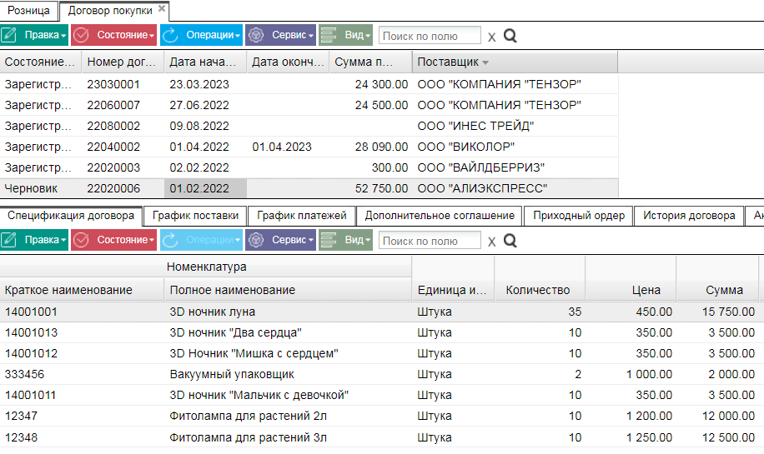
Task: Click the top Поиск по полю input
Action: coord(430,36)
